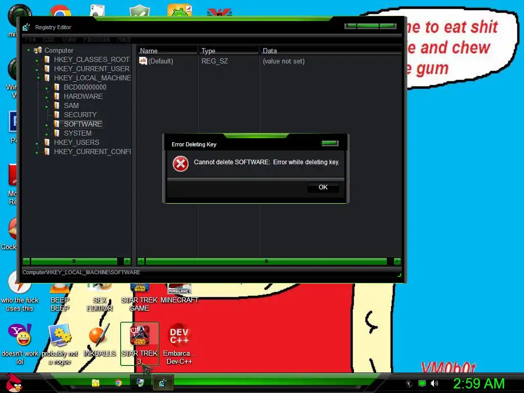524x393 pixels.
Task: Click the SYSTEM key folder icon
Action: [57, 133]
